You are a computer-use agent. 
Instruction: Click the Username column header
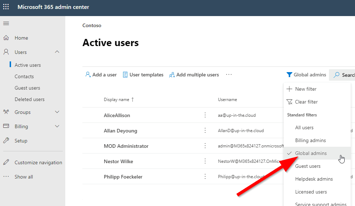pyautogui.click(x=227, y=100)
